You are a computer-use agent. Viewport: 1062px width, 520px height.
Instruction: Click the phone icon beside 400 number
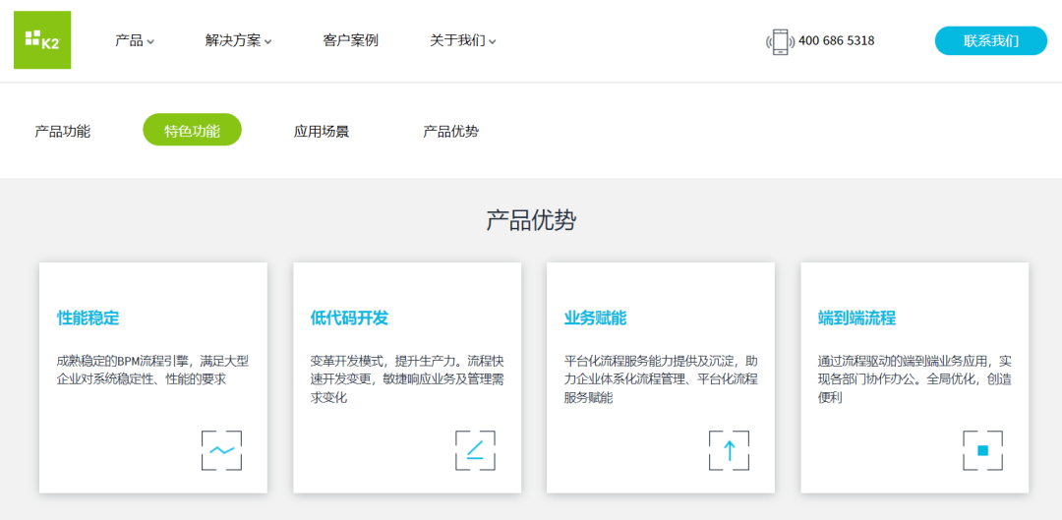click(780, 41)
